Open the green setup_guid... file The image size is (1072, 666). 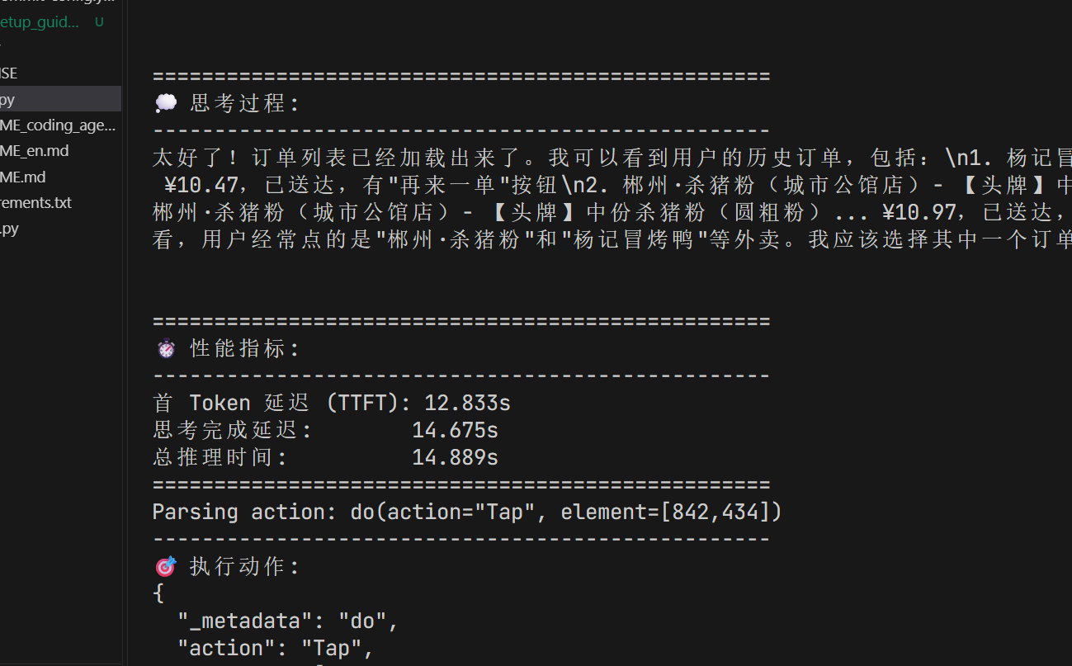coord(40,22)
